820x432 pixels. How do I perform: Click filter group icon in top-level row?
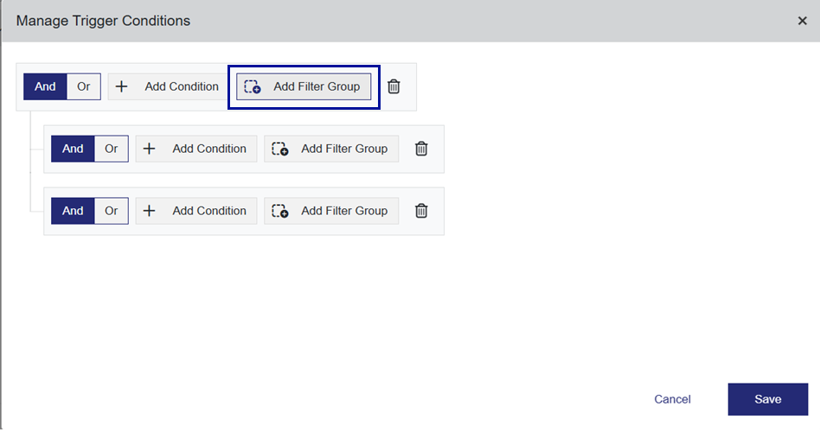(x=253, y=86)
